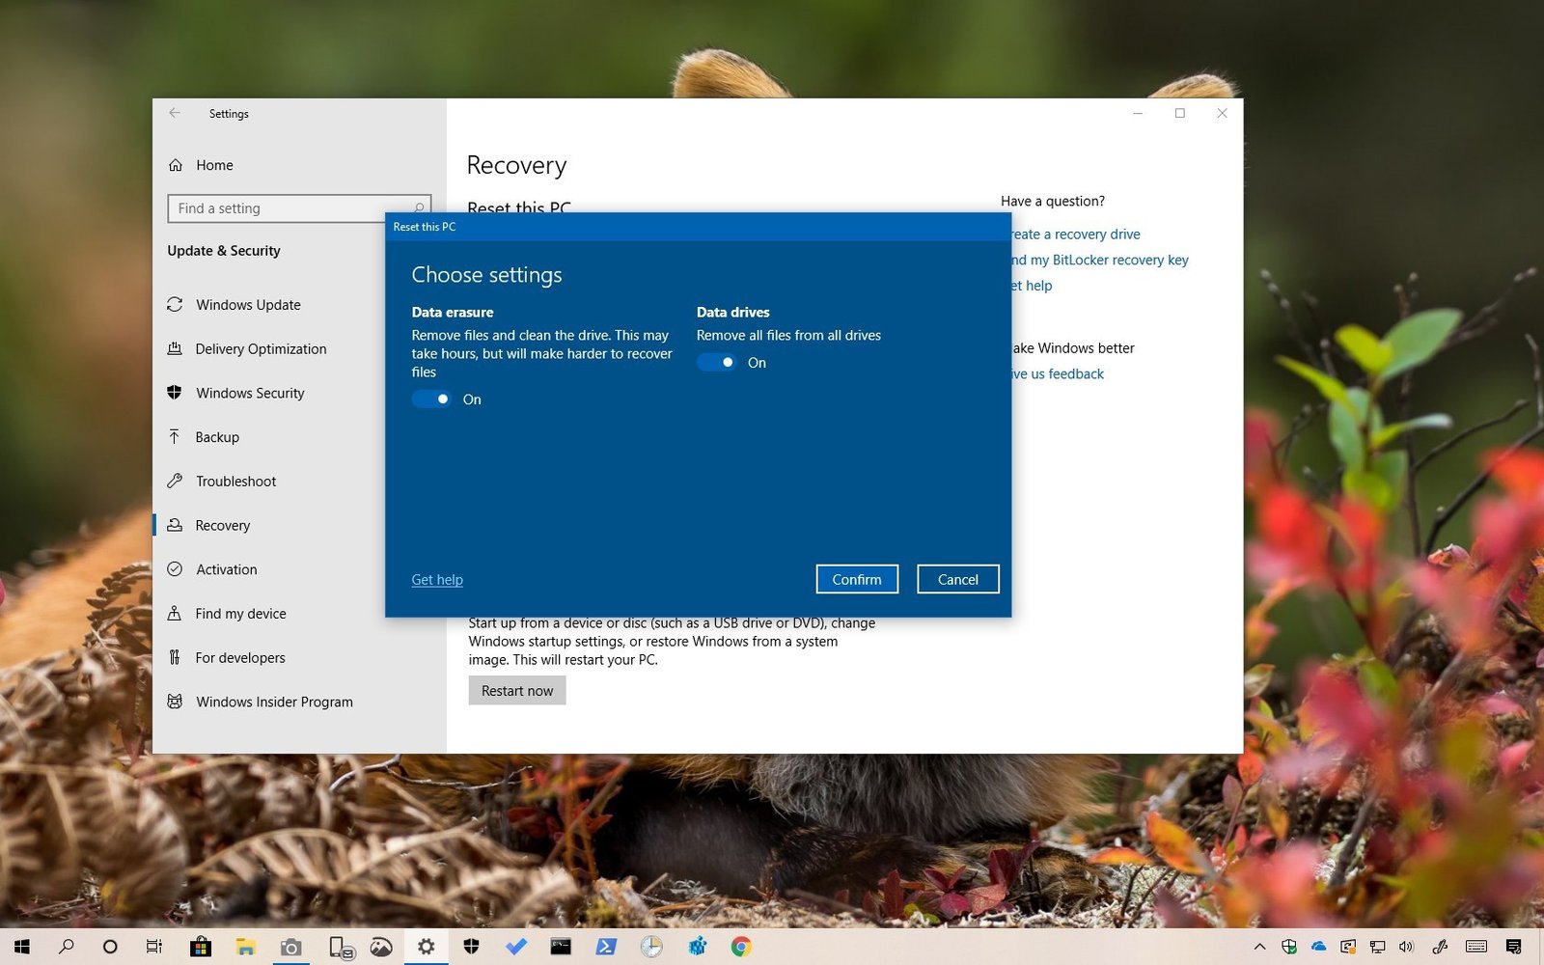Disable the Data drives toggle
Image resolution: width=1544 pixels, height=965 pixels.
click(716, 363)
